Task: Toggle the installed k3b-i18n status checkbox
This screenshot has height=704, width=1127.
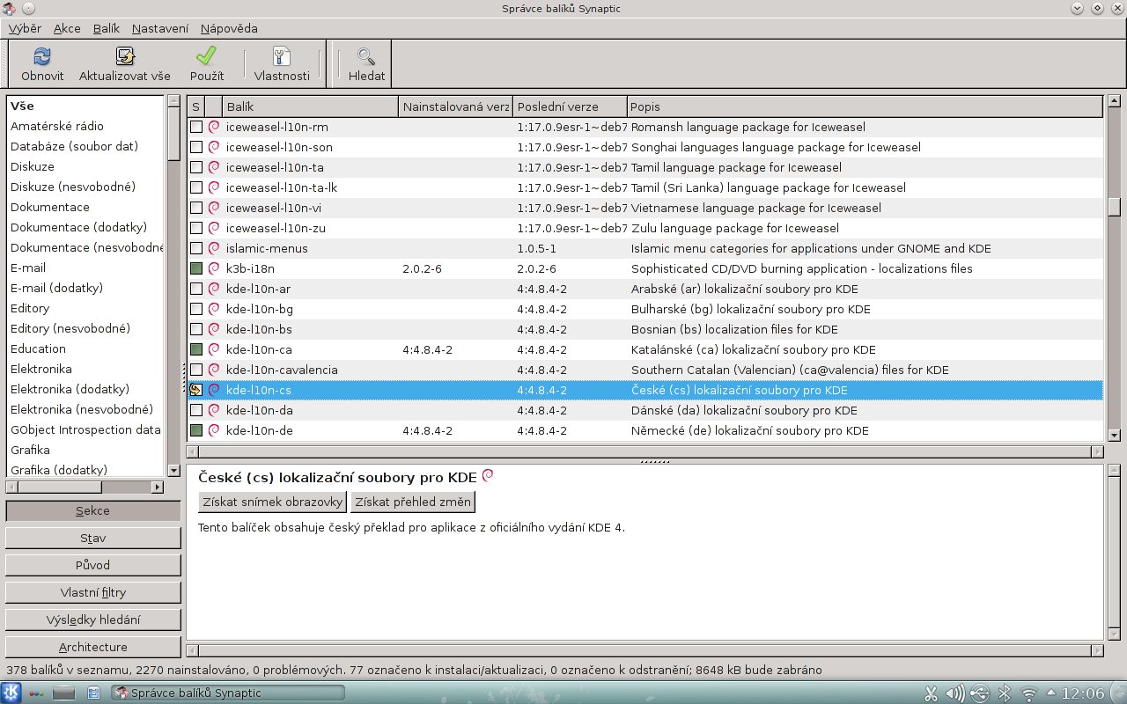Action: 196,268
